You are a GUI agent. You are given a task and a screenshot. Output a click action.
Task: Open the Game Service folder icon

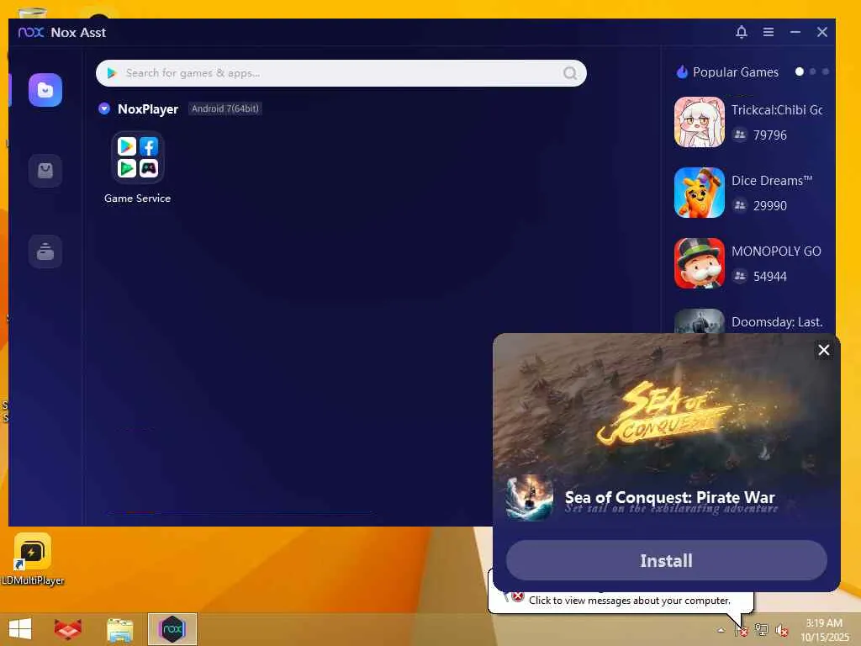[x=137, y=157]
